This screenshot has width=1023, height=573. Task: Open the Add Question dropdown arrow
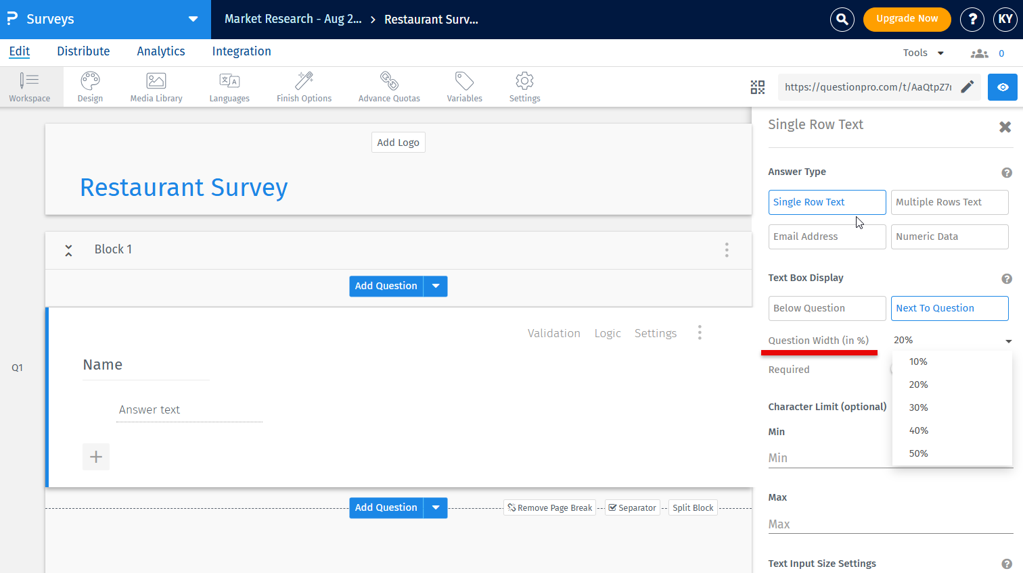tap(436, 286)
